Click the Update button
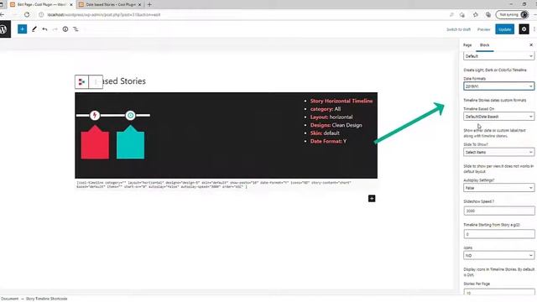The image size is (537, 302). [x=504, y=29]
